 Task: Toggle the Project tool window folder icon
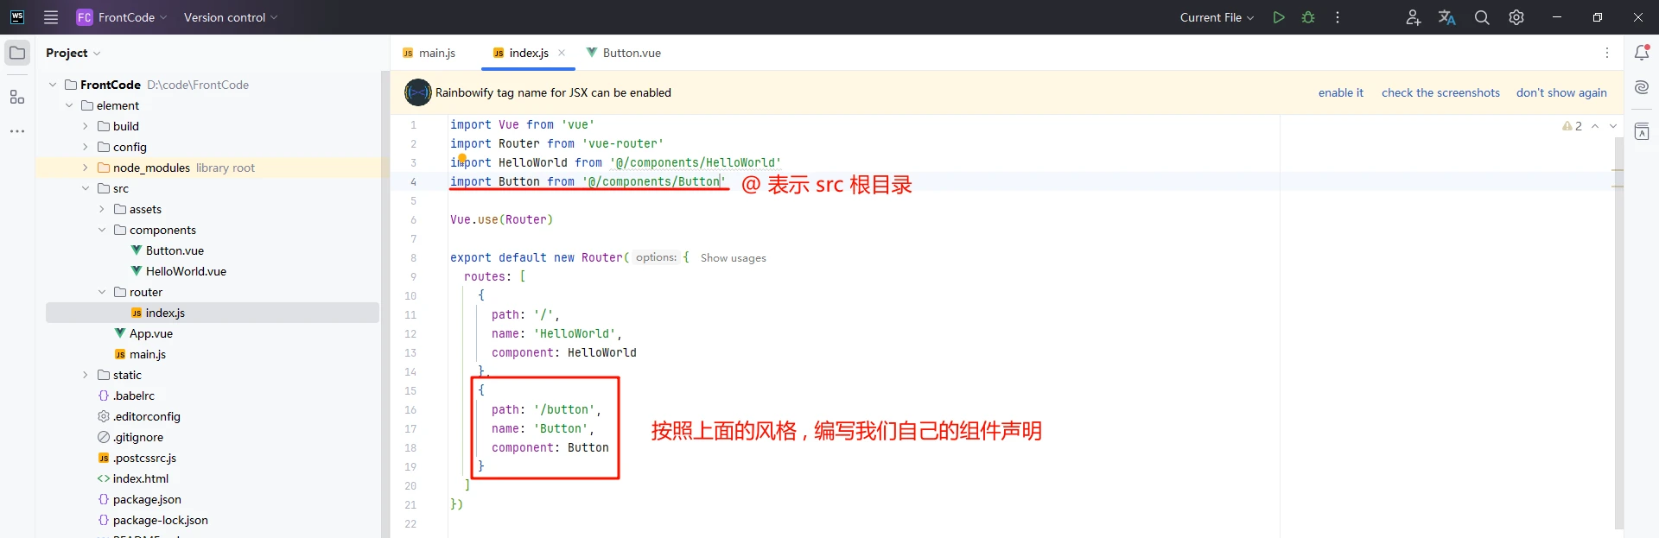(17, 53)
